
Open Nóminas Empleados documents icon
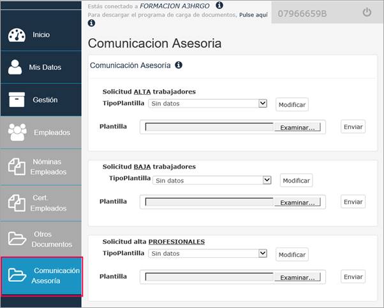point(17,167)
